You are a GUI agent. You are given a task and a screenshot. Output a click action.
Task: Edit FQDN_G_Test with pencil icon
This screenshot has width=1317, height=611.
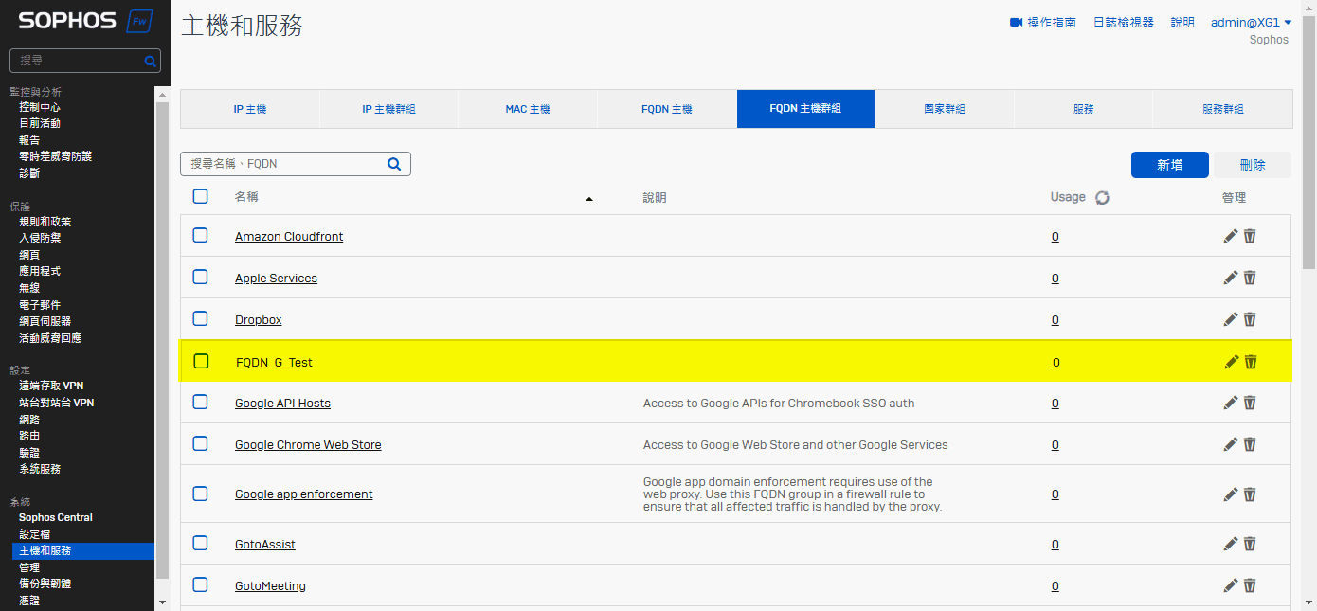tap(1232, 362)
